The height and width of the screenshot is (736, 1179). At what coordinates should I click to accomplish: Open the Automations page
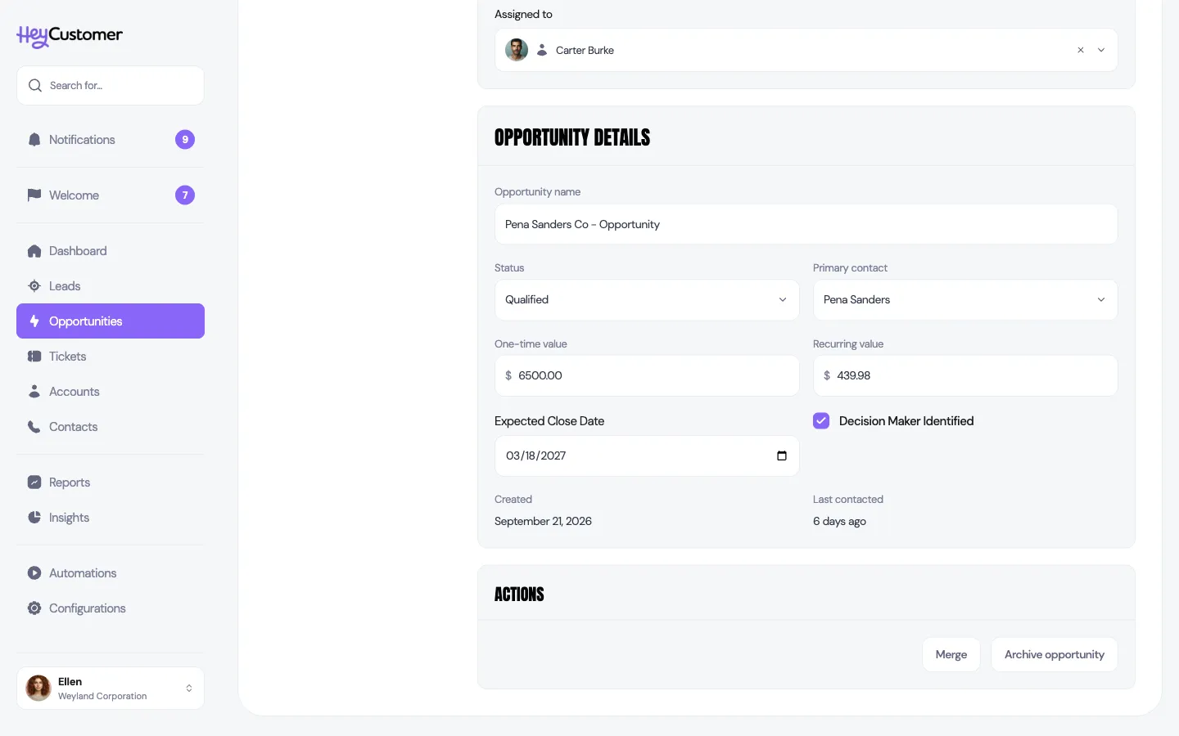point(111,573)
